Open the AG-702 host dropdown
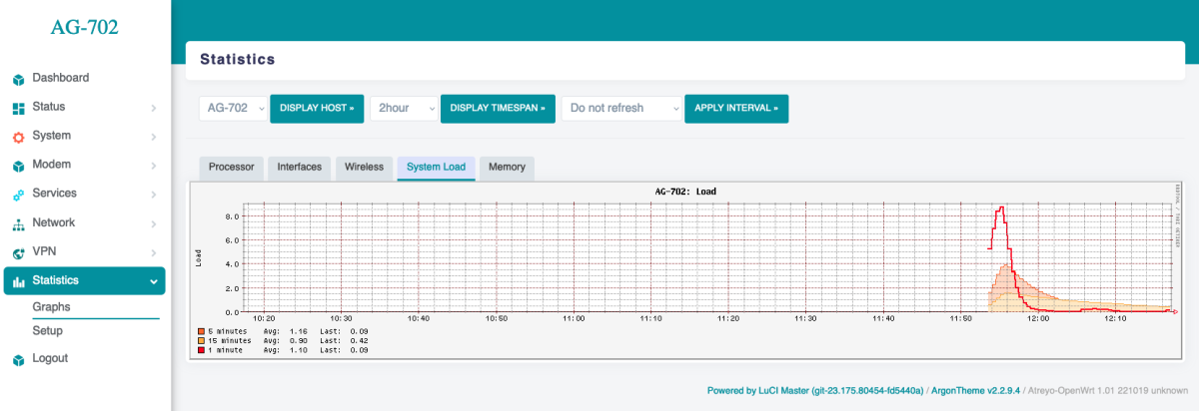The width and height of the screenshot is (1199, 411). [x=234, y=108]
